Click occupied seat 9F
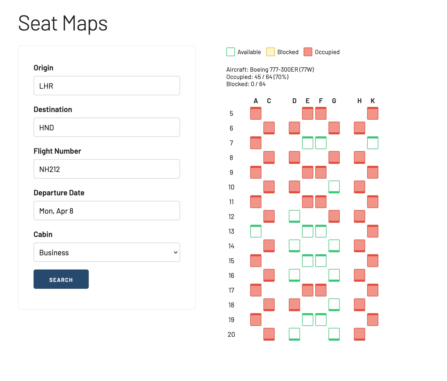This screenshot has width=447, height=381. pos(321,172)
